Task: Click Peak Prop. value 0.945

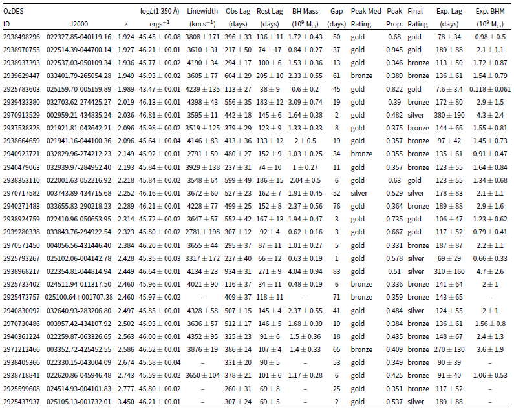Action: click(394, 50)
